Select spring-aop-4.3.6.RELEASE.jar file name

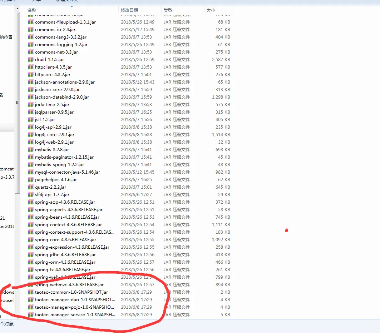[x=65, y=202]
